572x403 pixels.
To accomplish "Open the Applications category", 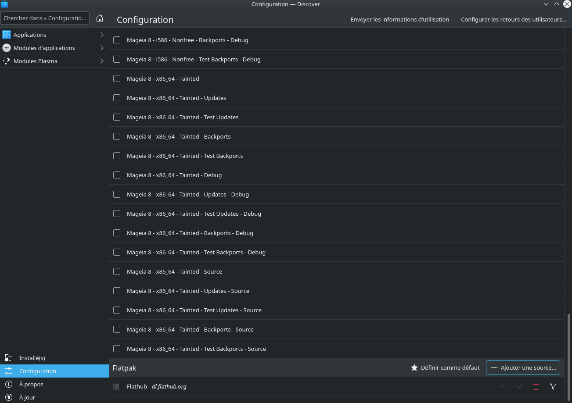I will tap(54, 35).
